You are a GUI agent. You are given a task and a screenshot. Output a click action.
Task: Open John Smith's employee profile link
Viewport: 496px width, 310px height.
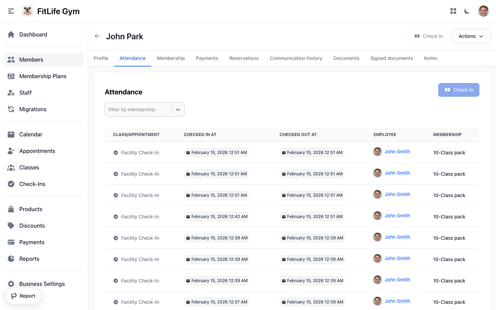[397, 151]
